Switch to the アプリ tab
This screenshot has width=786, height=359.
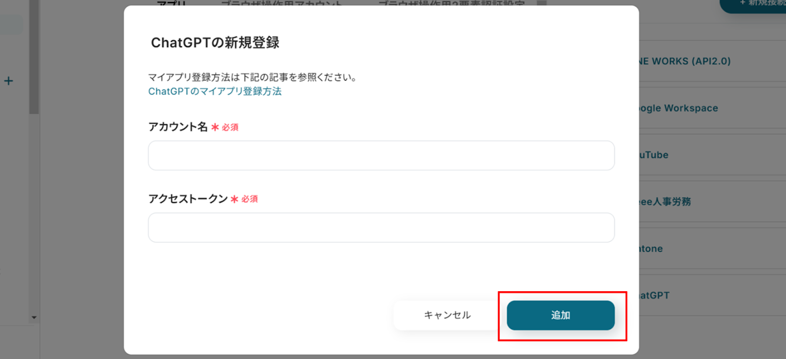(x=172, y=3)
